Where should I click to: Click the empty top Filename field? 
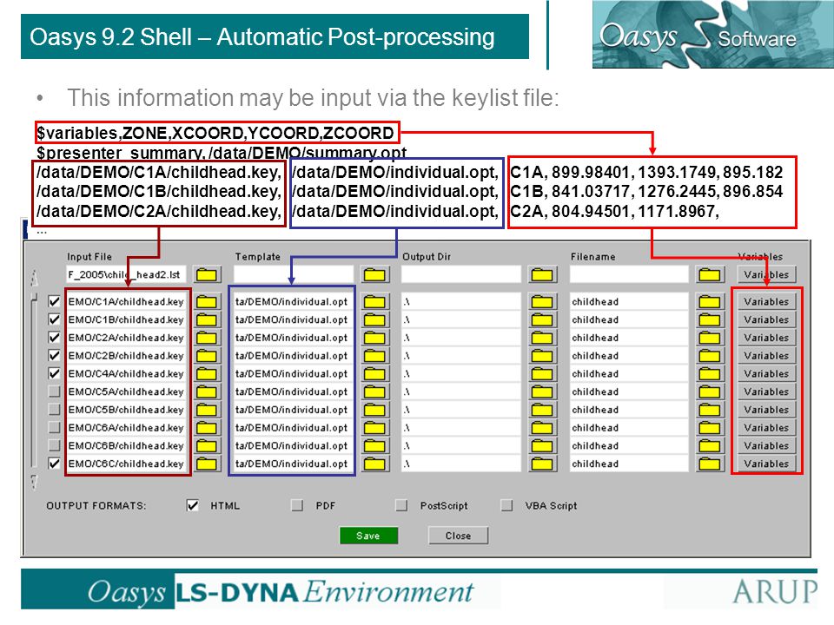point(629,275)
